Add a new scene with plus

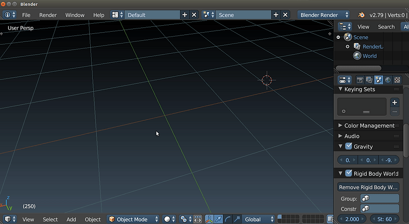pos(276,15)
